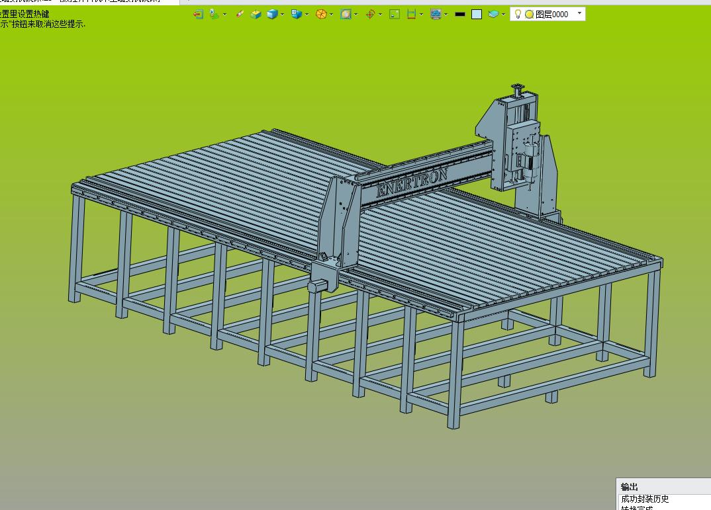Click the light blue face color swatch
Viewport: 711px width, 510px height.
[477, 15]
